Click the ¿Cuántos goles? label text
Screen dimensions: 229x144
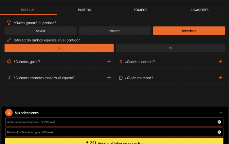27,62
